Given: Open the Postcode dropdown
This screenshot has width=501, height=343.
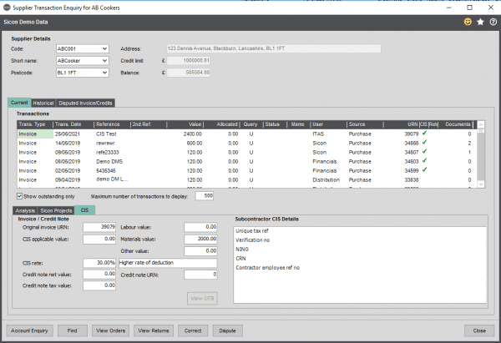Looking at the screenshot, I should point(104,73).
